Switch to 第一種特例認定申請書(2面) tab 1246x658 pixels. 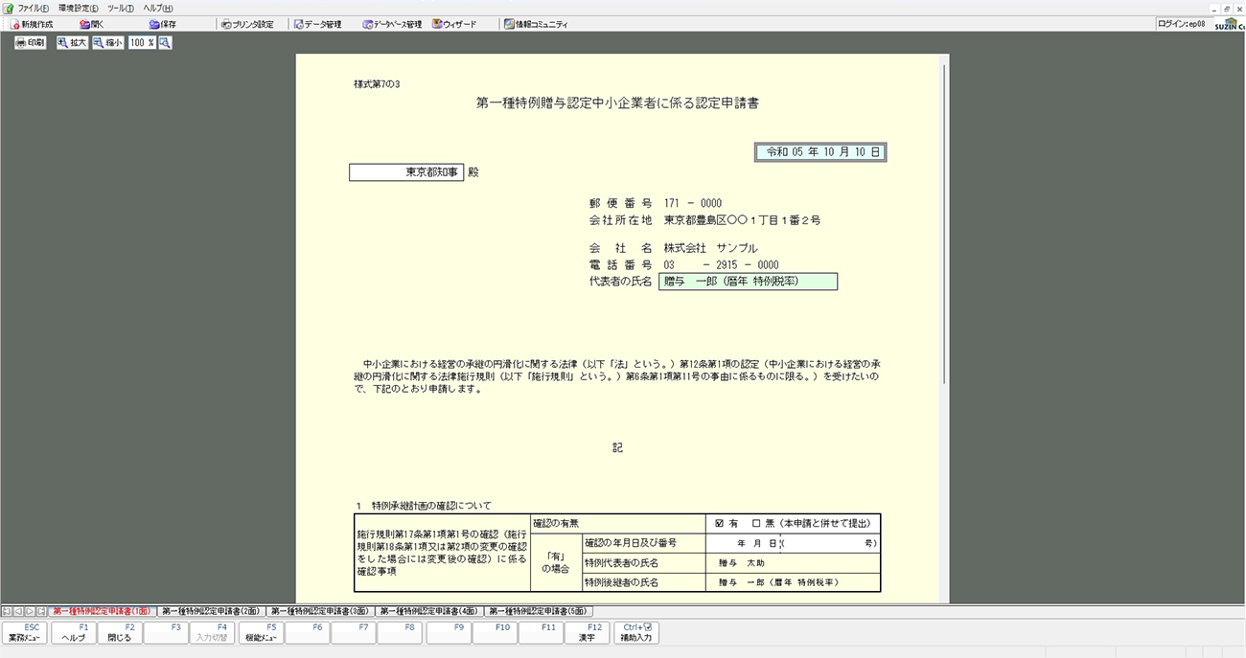click(211, 611)
